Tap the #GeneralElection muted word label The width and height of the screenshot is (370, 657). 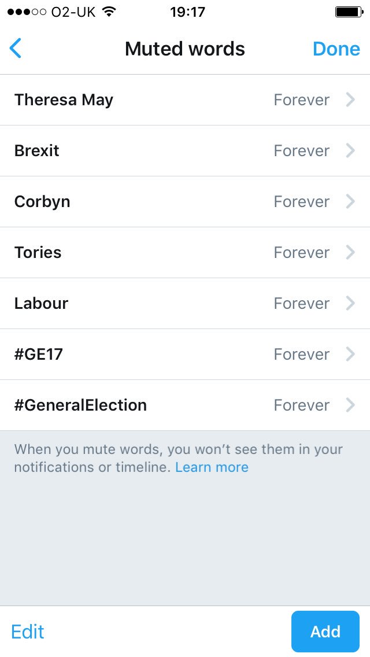pos(80,405)
